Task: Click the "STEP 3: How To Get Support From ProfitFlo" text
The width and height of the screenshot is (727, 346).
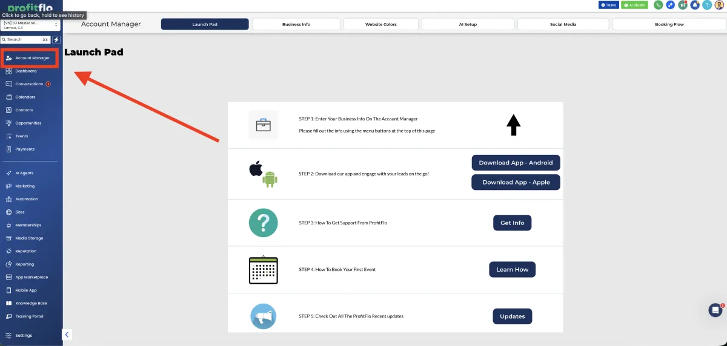Action: [x=343, y=223]
